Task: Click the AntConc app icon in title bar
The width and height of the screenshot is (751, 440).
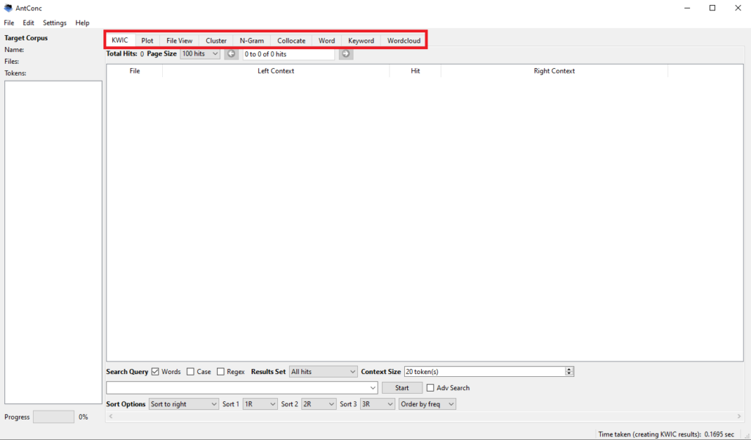Action: tap(8, 8)
